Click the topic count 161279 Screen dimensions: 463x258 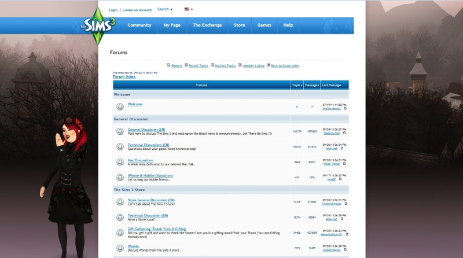297,131
